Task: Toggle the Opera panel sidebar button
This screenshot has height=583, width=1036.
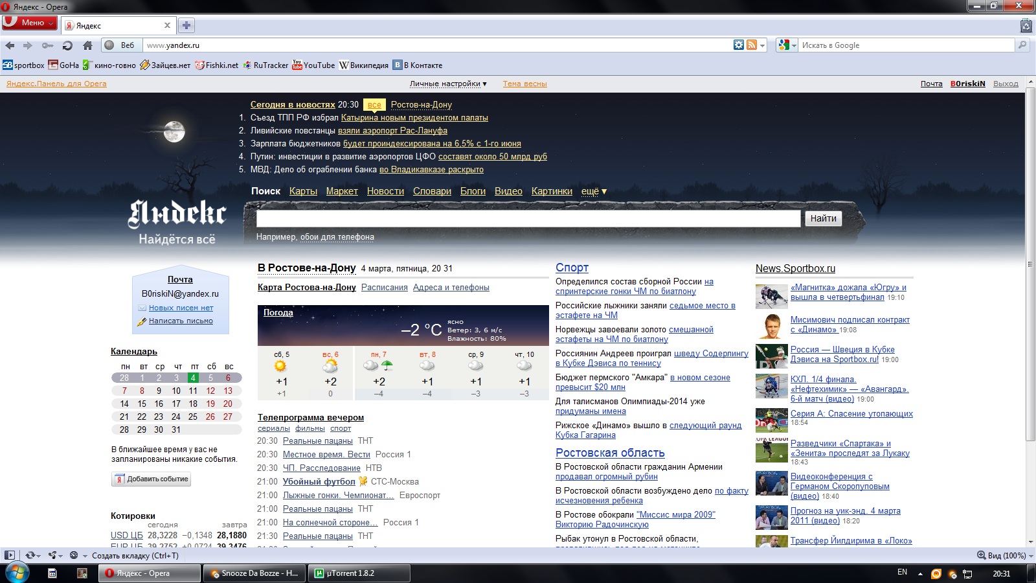Action: (x=9, y=555)
